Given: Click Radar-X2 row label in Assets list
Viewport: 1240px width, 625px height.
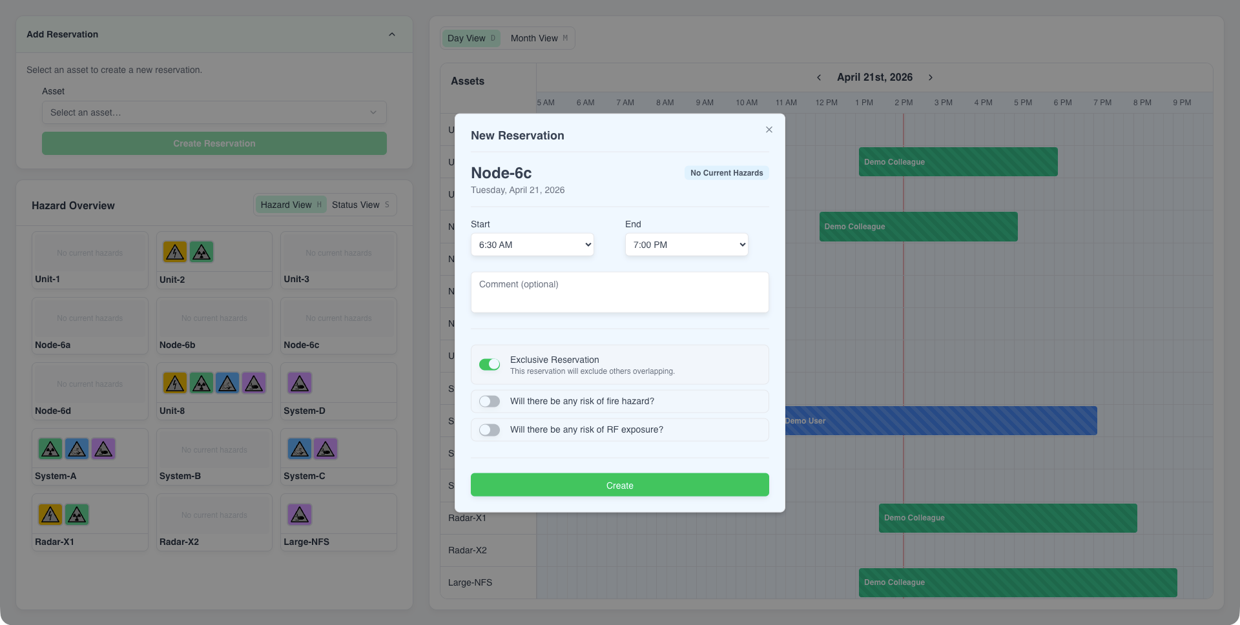Looking at the screenshot, I should [x=468, y=550].
